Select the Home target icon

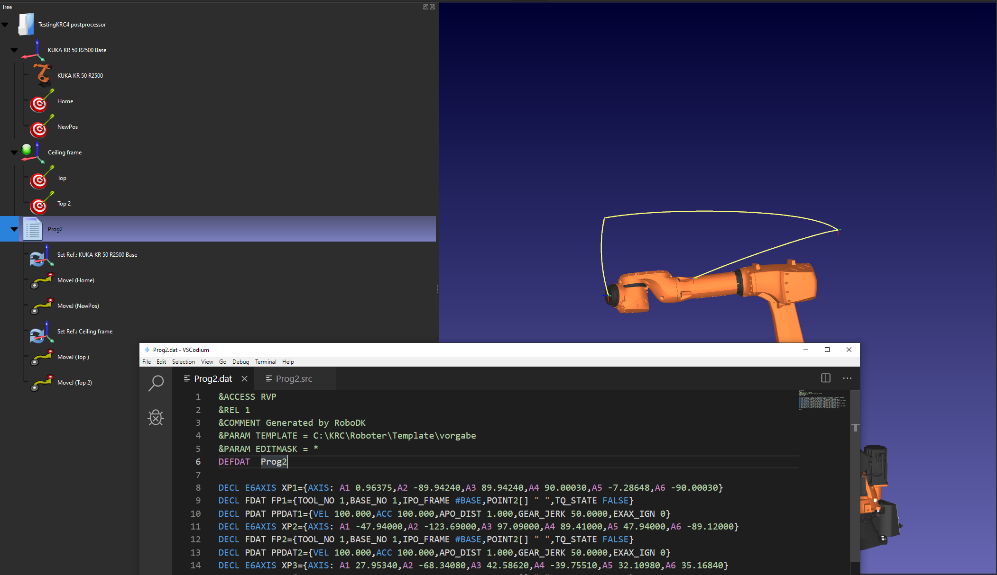click(x=40, y=102)
